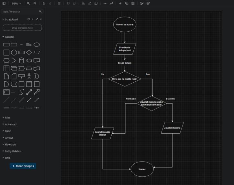Select the Preklikanie kategoriami parallelogram

point(125,49)
